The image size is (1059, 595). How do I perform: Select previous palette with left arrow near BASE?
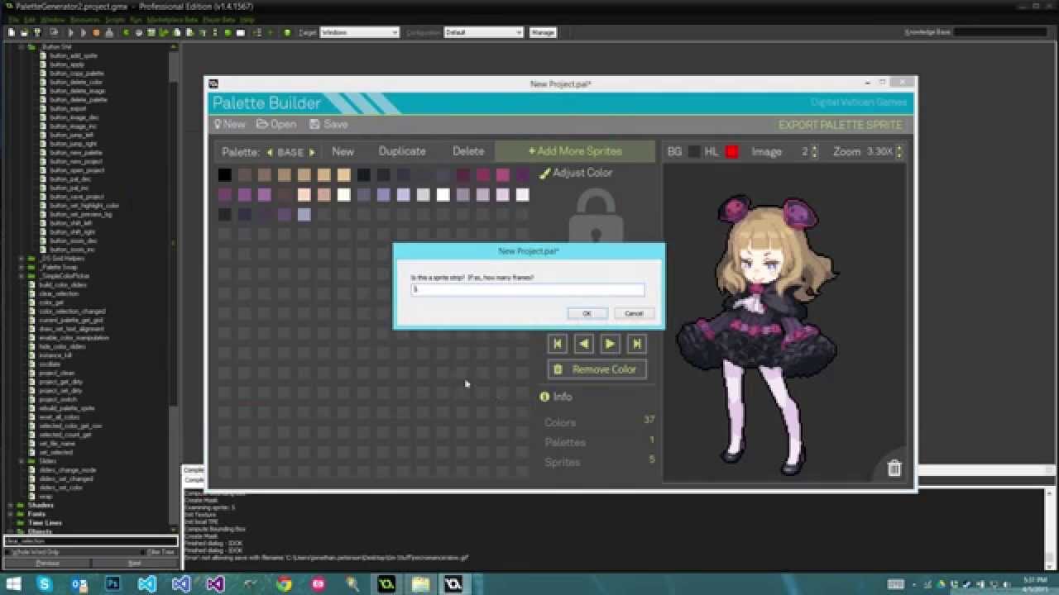[x=270, y=152]
